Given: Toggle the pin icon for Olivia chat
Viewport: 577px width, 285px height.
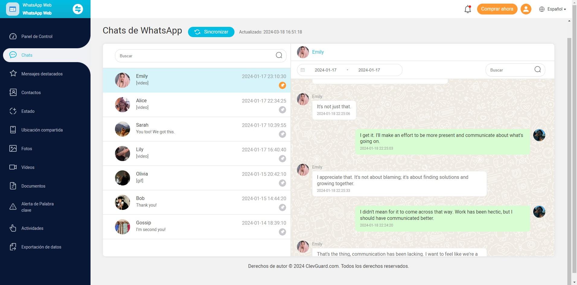Looking at the screenshot, I should (282, 183).
